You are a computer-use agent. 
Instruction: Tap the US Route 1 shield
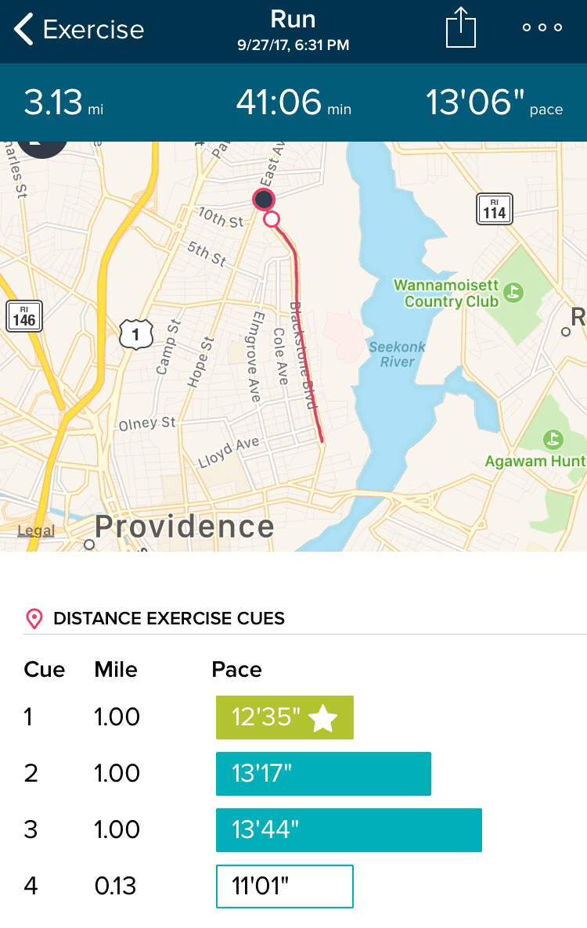[x=135, y=334]
